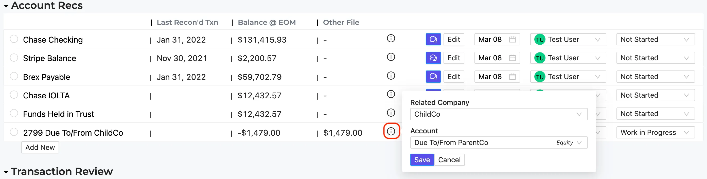The width and height of the screenshot is (707, 179).
Task: Collapse the Transaction Review section
Action: [x=6, y=172]
